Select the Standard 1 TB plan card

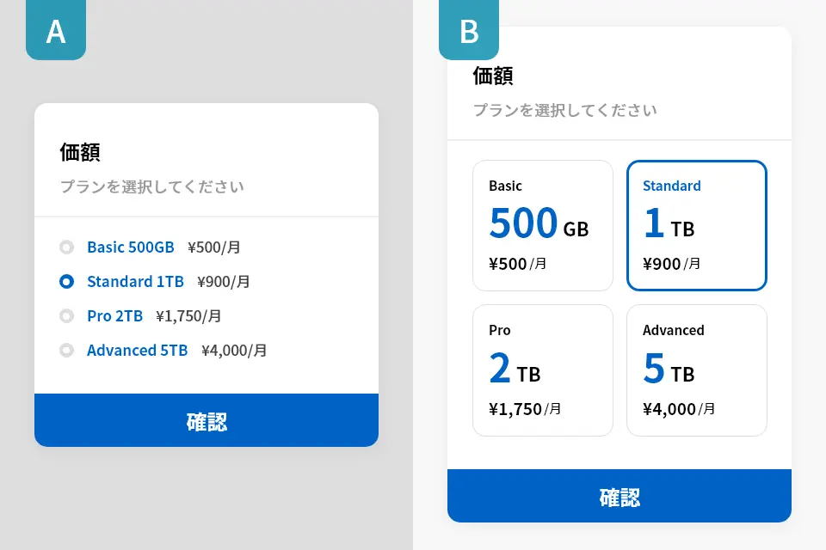(697, 226)
